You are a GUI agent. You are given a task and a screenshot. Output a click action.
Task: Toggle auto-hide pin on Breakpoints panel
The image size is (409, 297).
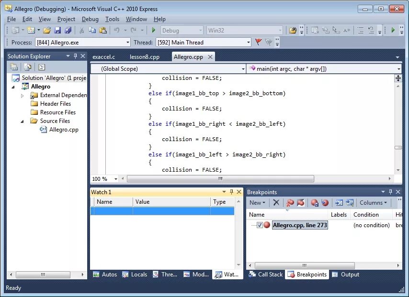390,192
